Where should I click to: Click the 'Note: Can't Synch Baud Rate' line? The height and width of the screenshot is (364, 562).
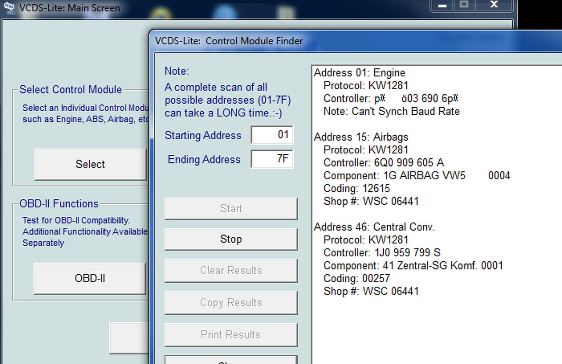[x=392, y=111]
